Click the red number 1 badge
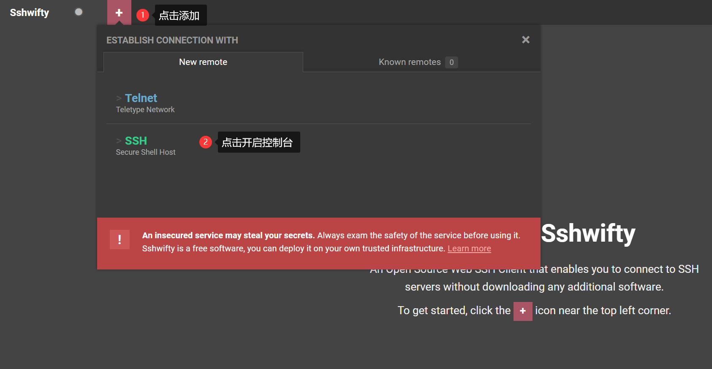Viewport: 712px width, 369px height. pos(143,15)
